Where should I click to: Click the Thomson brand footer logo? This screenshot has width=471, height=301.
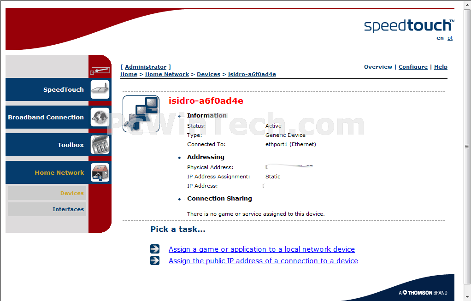(x=423, y=293)
